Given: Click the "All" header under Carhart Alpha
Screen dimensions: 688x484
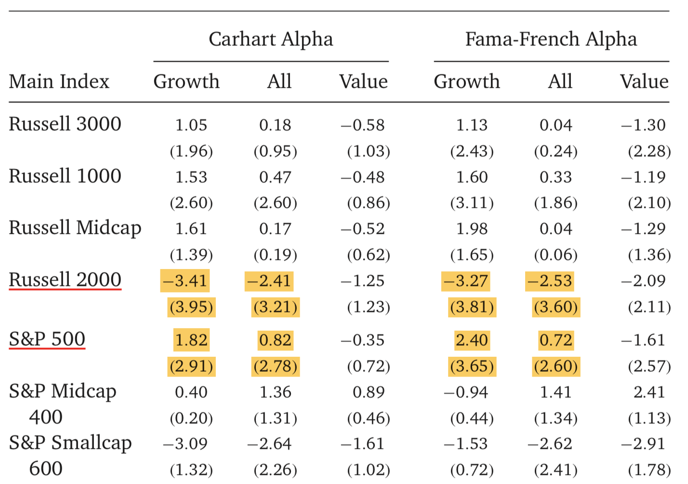Looking at the screenshot, I should [x=279, y=81].
